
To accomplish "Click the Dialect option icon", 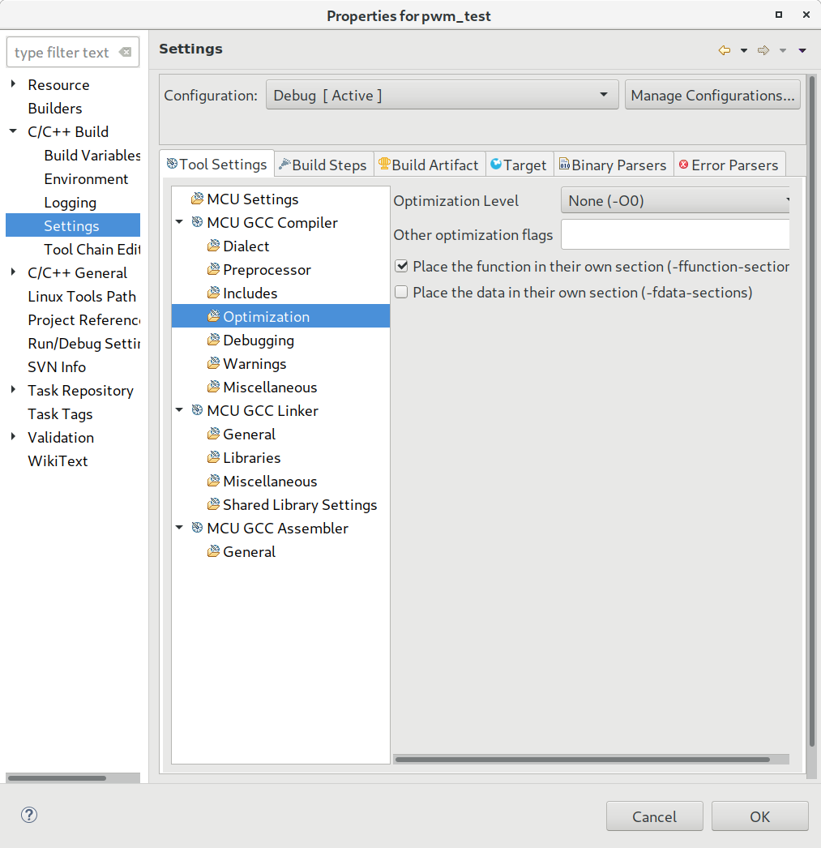I will tap(214, 246).
